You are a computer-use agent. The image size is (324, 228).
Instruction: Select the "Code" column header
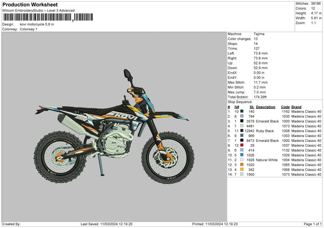coord(285,107)
